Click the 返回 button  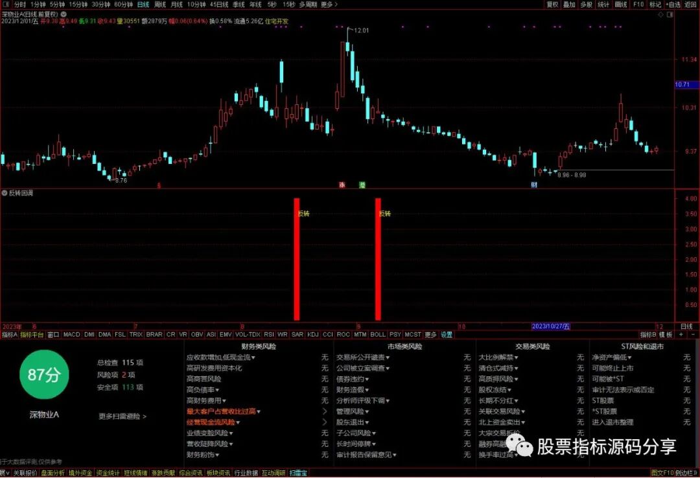pos(691,5)
